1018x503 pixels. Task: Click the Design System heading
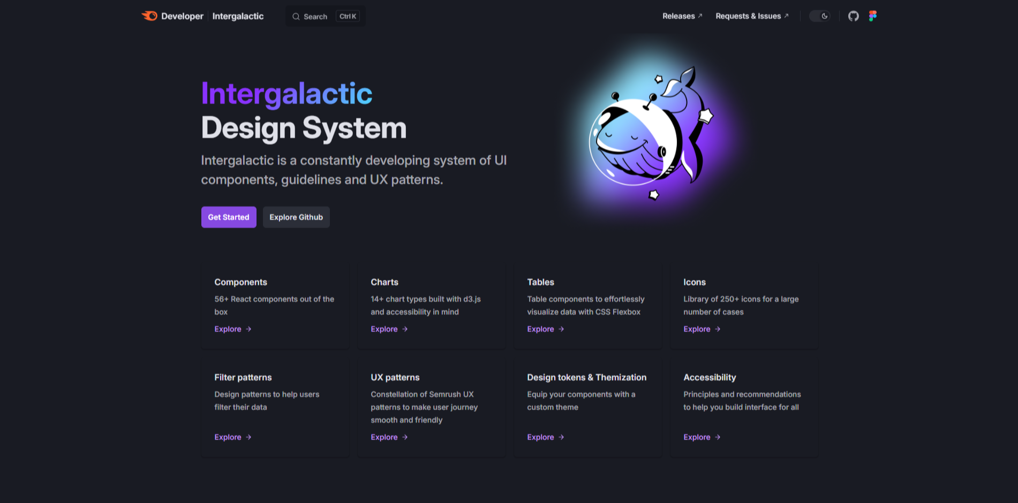click(x=304, y=128)
